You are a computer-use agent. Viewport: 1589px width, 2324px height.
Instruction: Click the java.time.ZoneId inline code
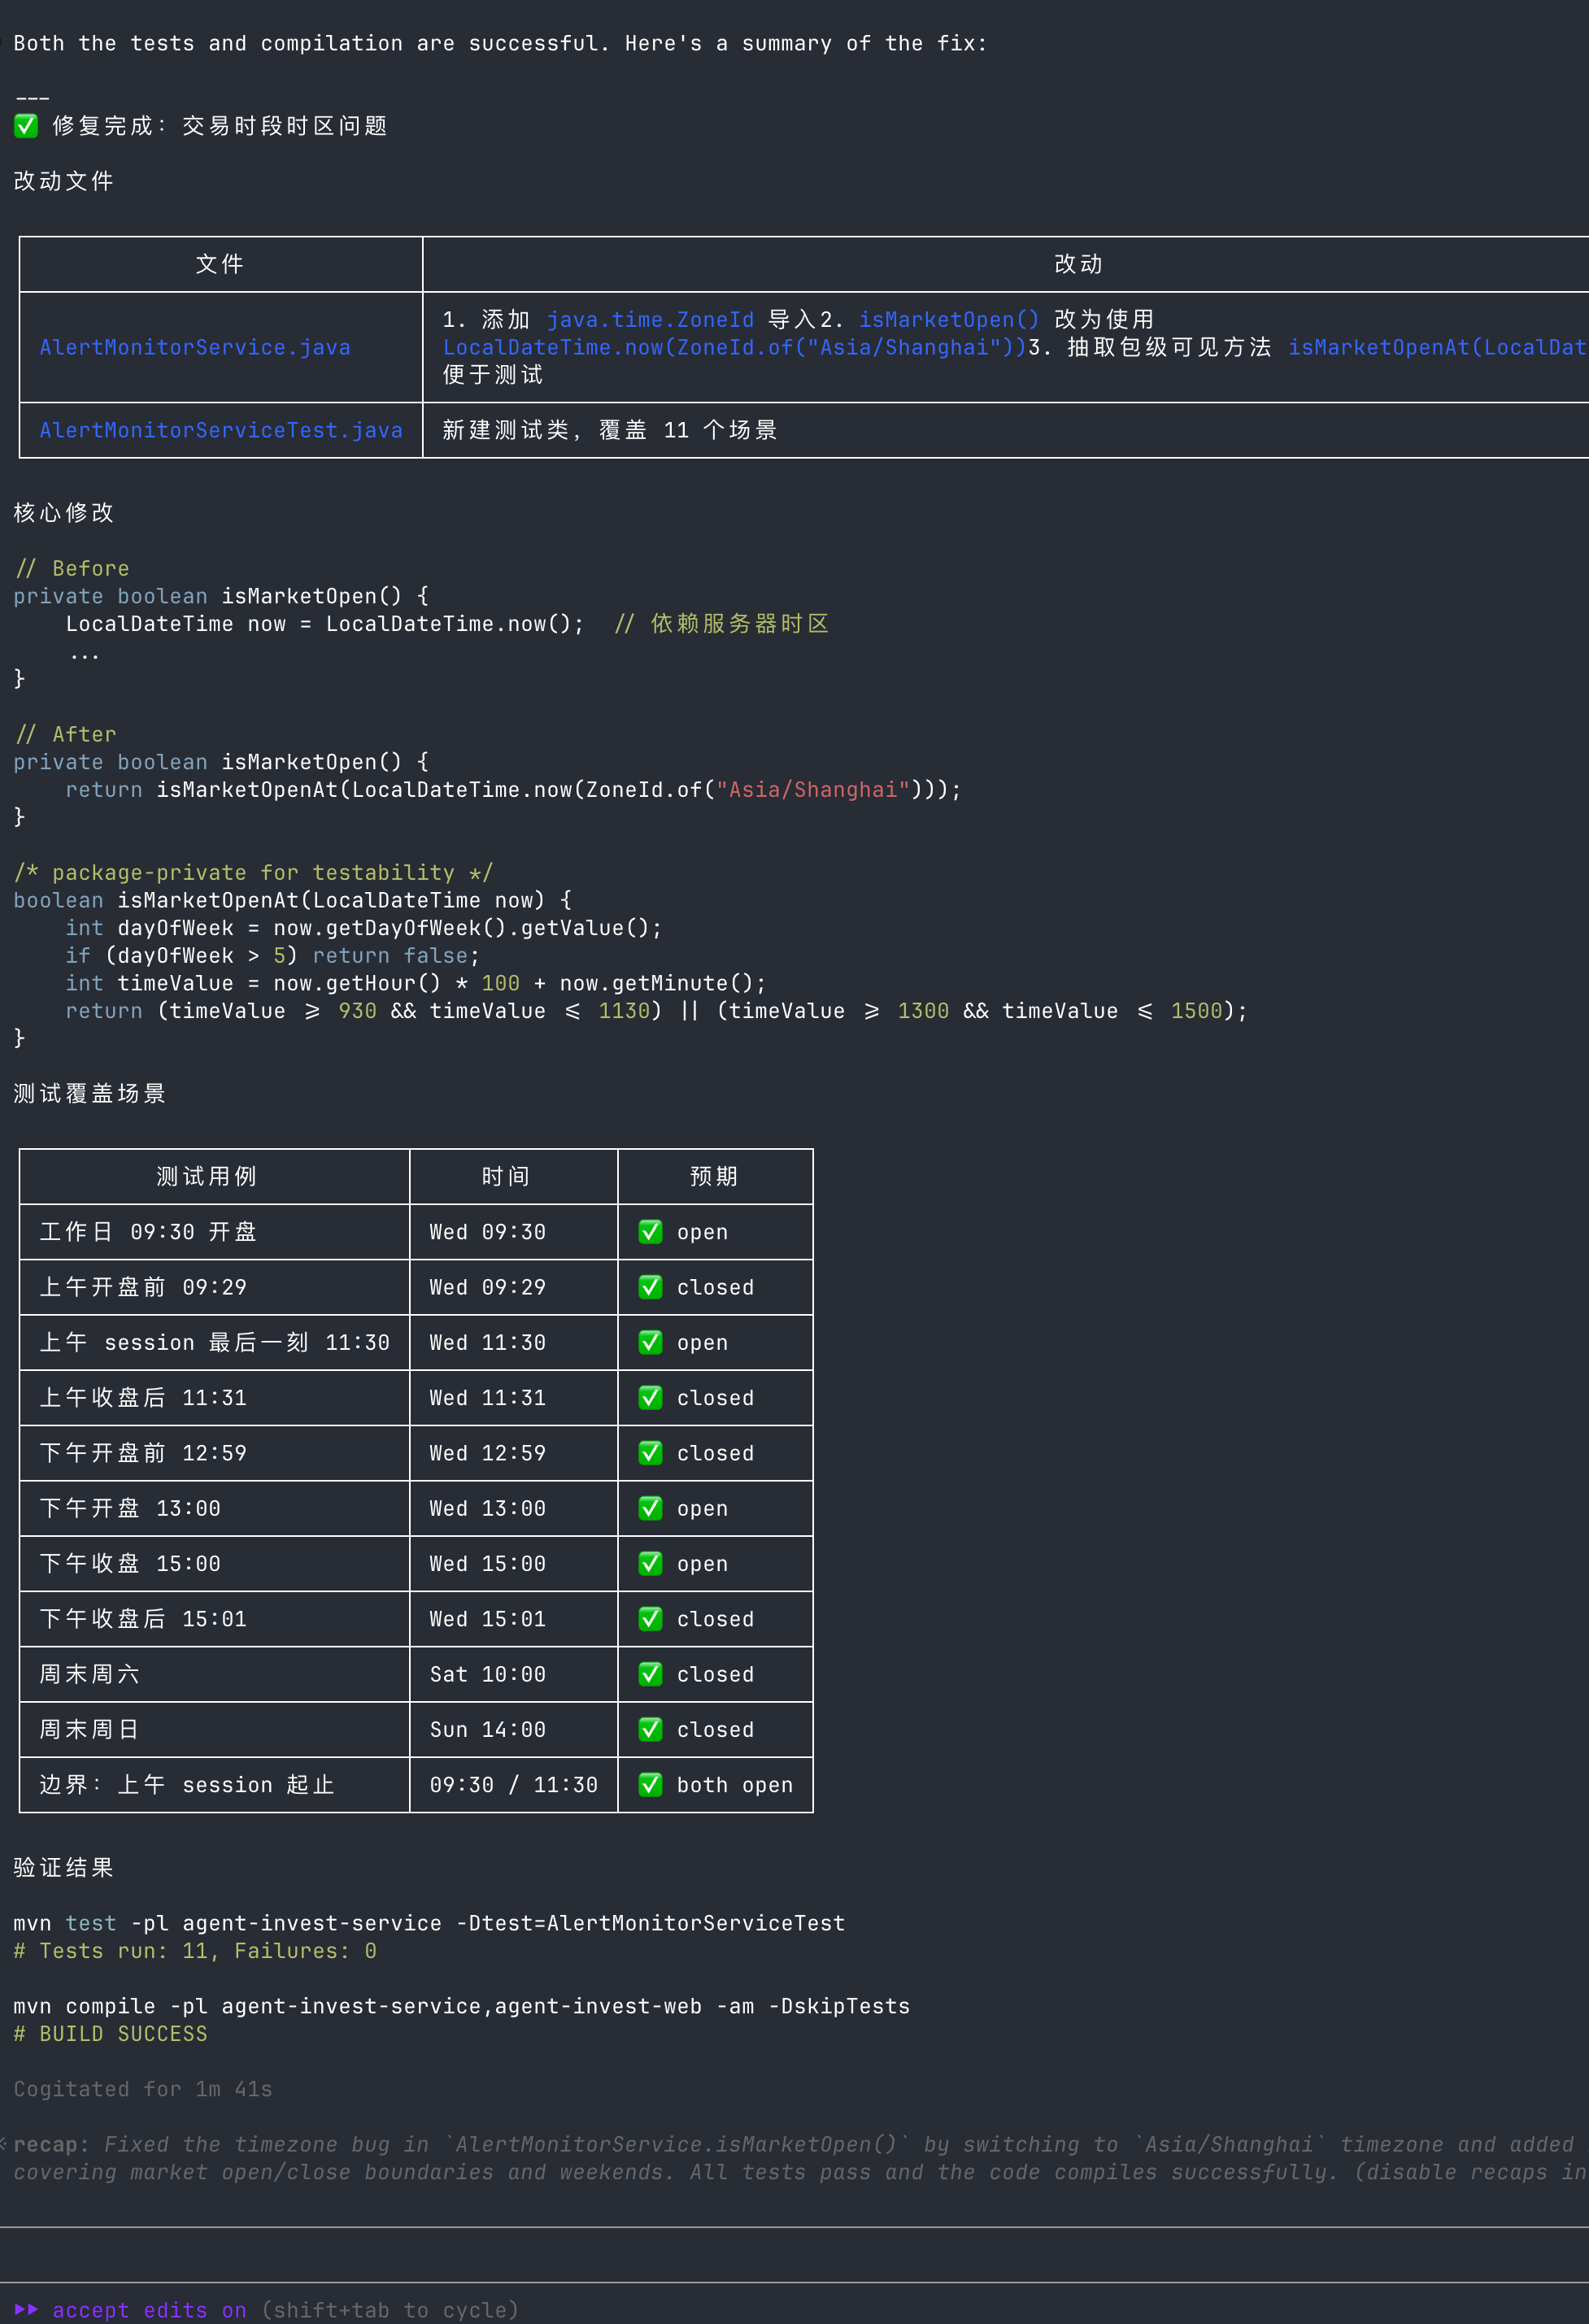point(650,320)
